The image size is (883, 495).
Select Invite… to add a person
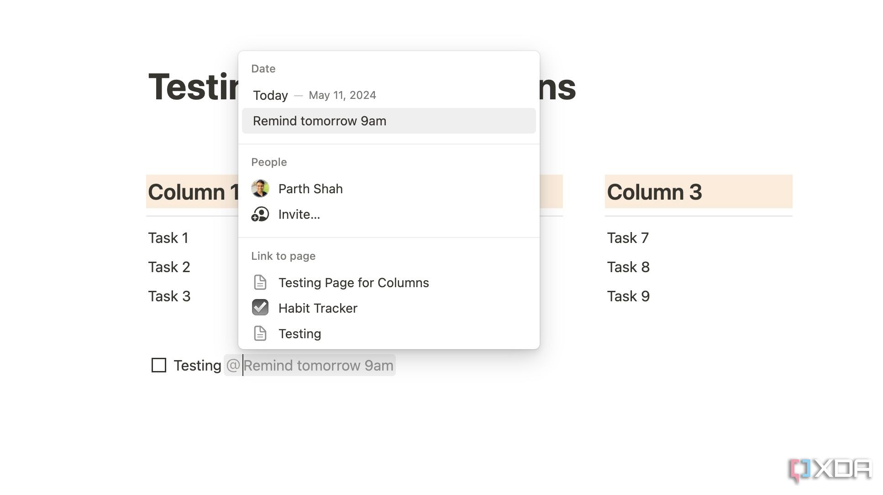click(299, 214)
